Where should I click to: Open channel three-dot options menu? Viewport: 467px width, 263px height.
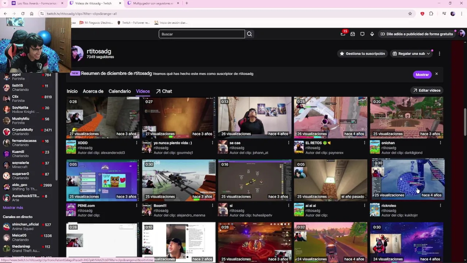point(439,54)
